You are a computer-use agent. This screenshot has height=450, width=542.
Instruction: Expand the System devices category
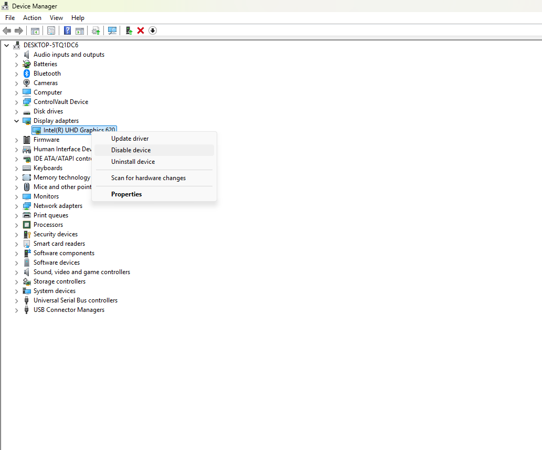pyautogui.click(x=16, y=291)
